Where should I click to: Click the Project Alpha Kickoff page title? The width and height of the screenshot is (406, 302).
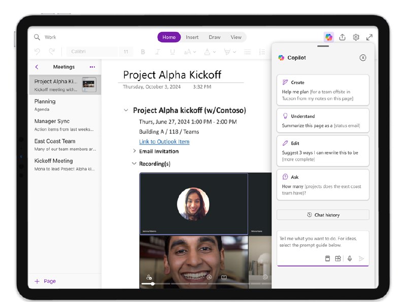172,75
